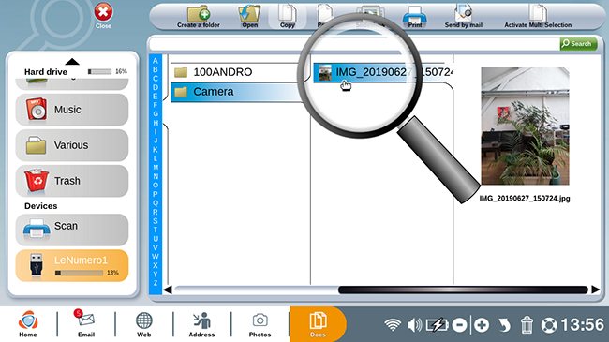Viewport: 609px width, 342px height.
Task: Click the search input field
Action: (x=354, y=44)
